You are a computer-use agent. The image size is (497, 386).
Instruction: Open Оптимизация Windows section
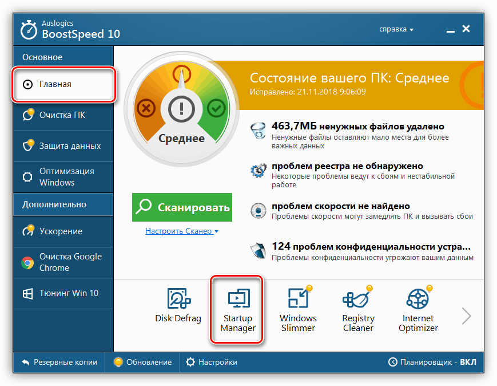63,177
